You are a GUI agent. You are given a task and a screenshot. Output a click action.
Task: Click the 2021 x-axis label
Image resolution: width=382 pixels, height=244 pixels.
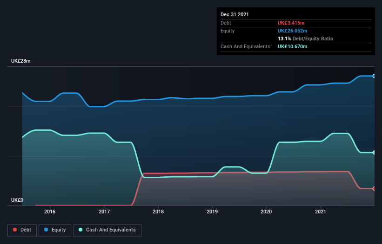321,212
